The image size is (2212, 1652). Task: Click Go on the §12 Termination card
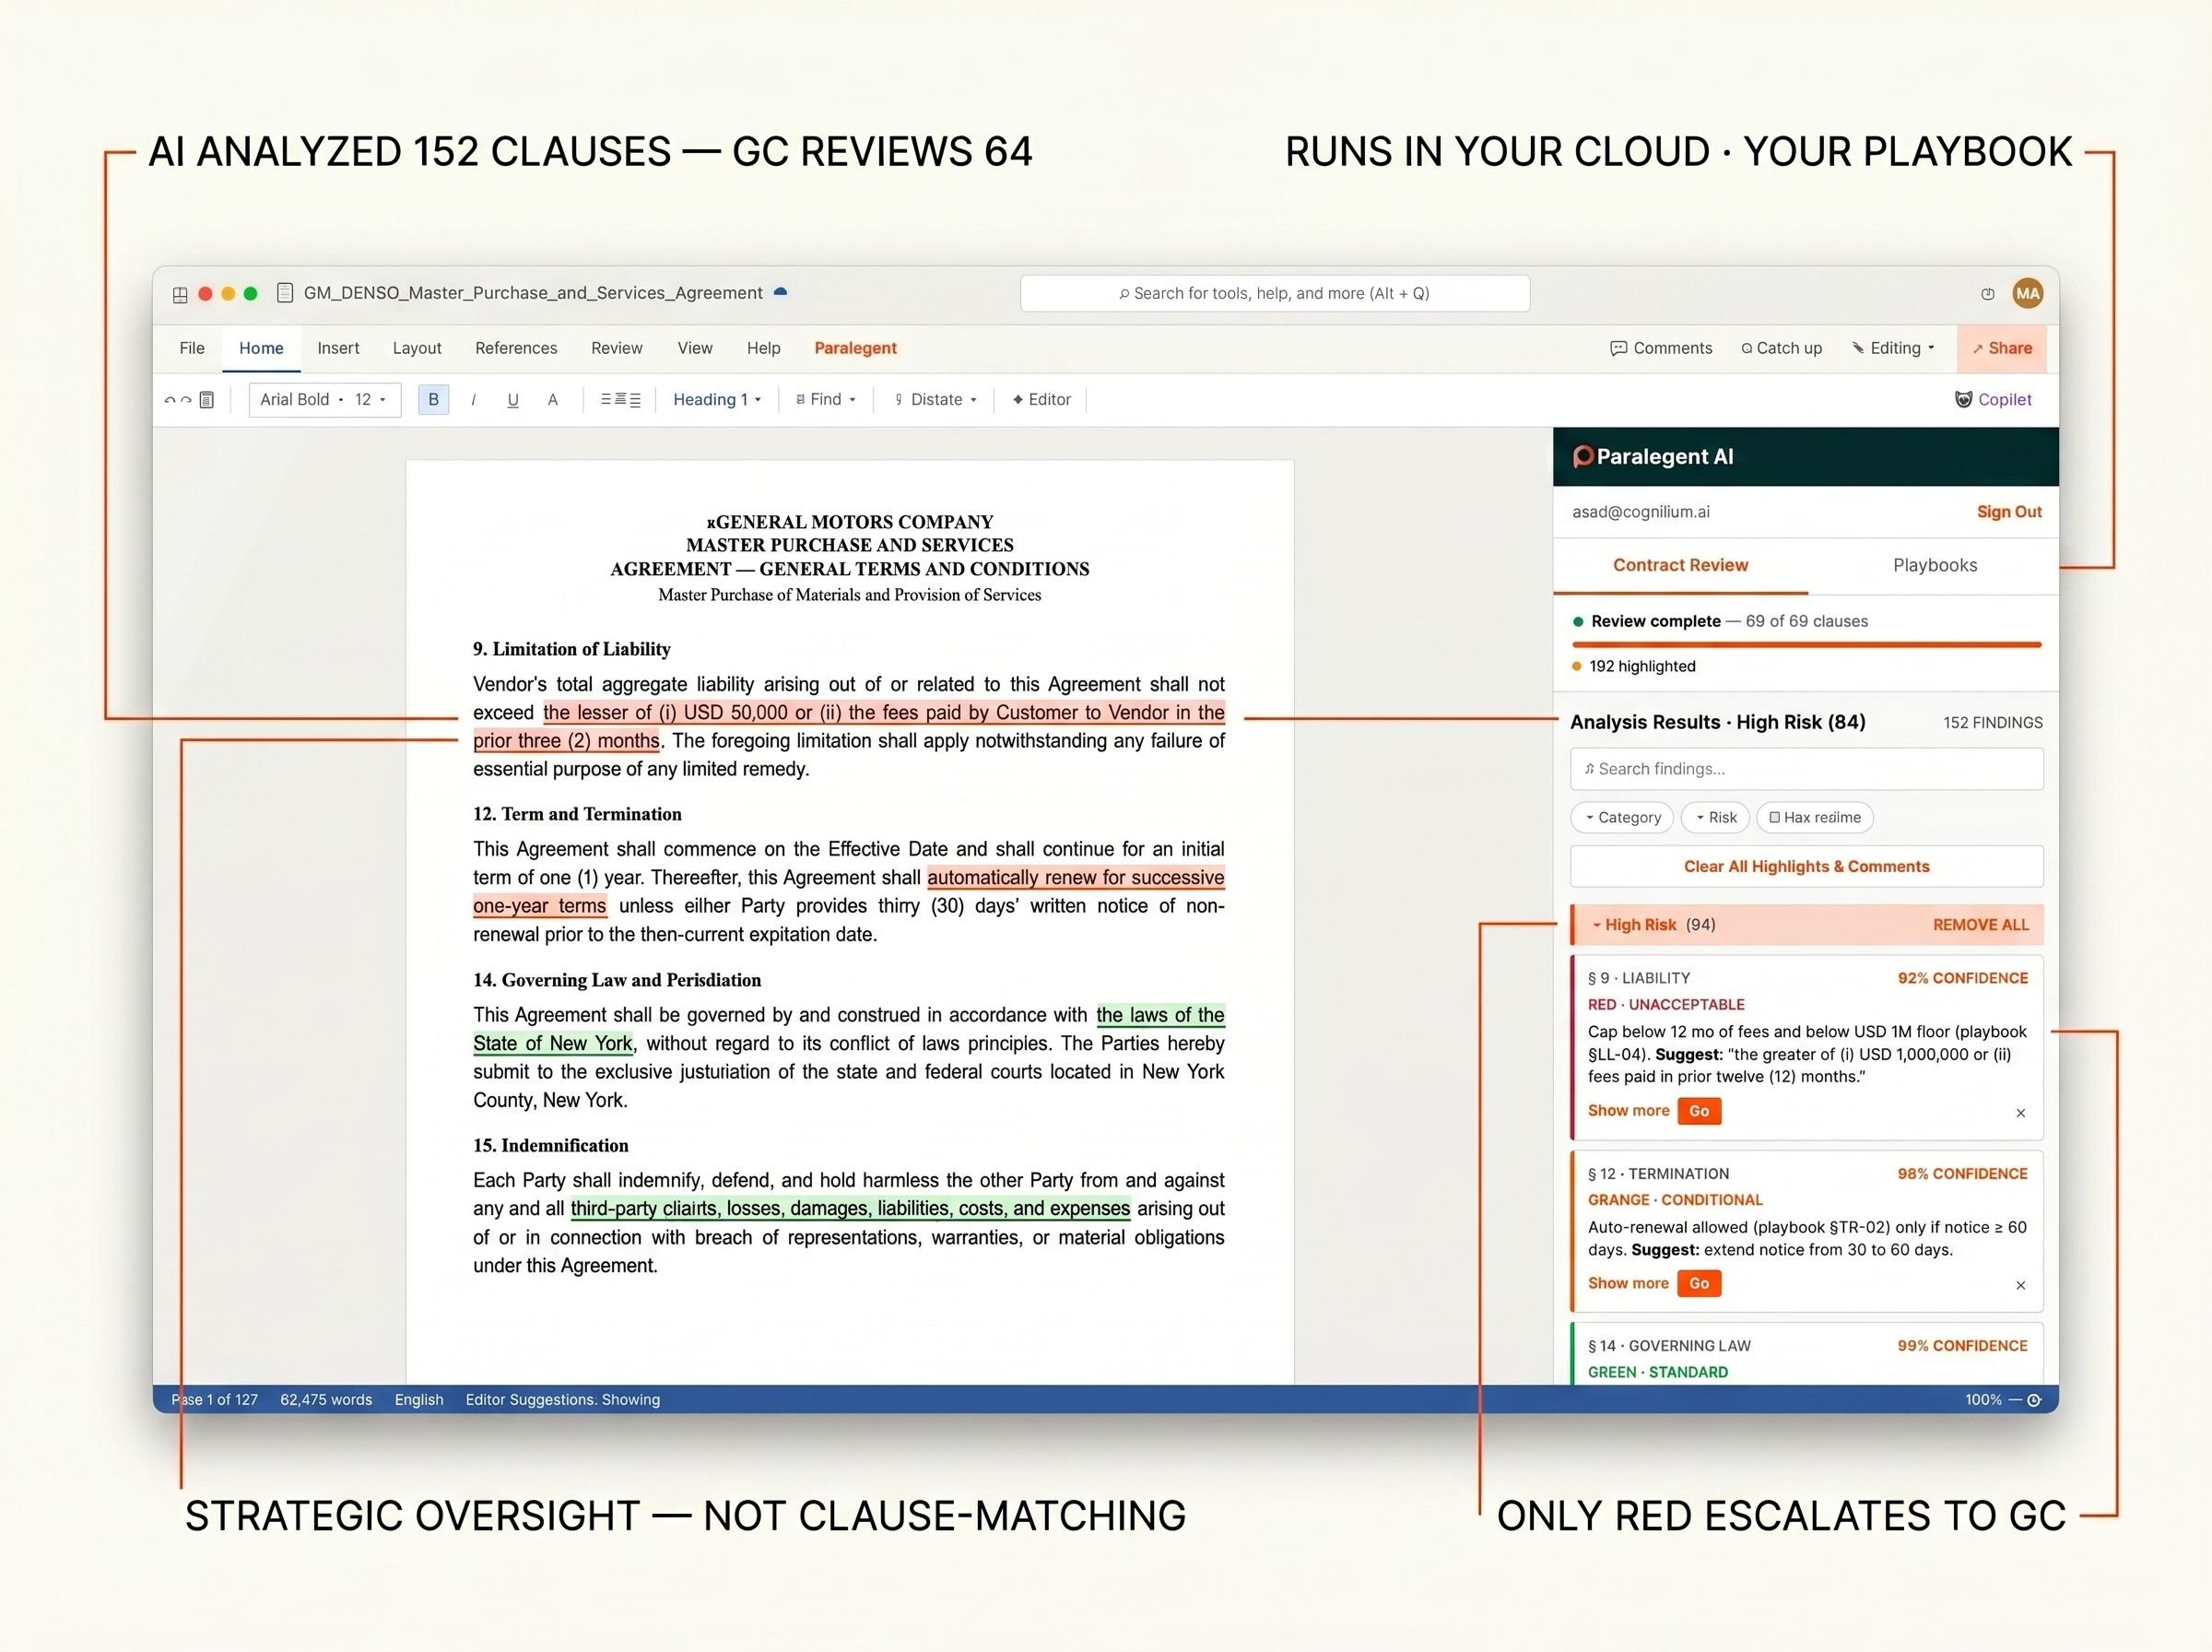coord(1700,1283)
